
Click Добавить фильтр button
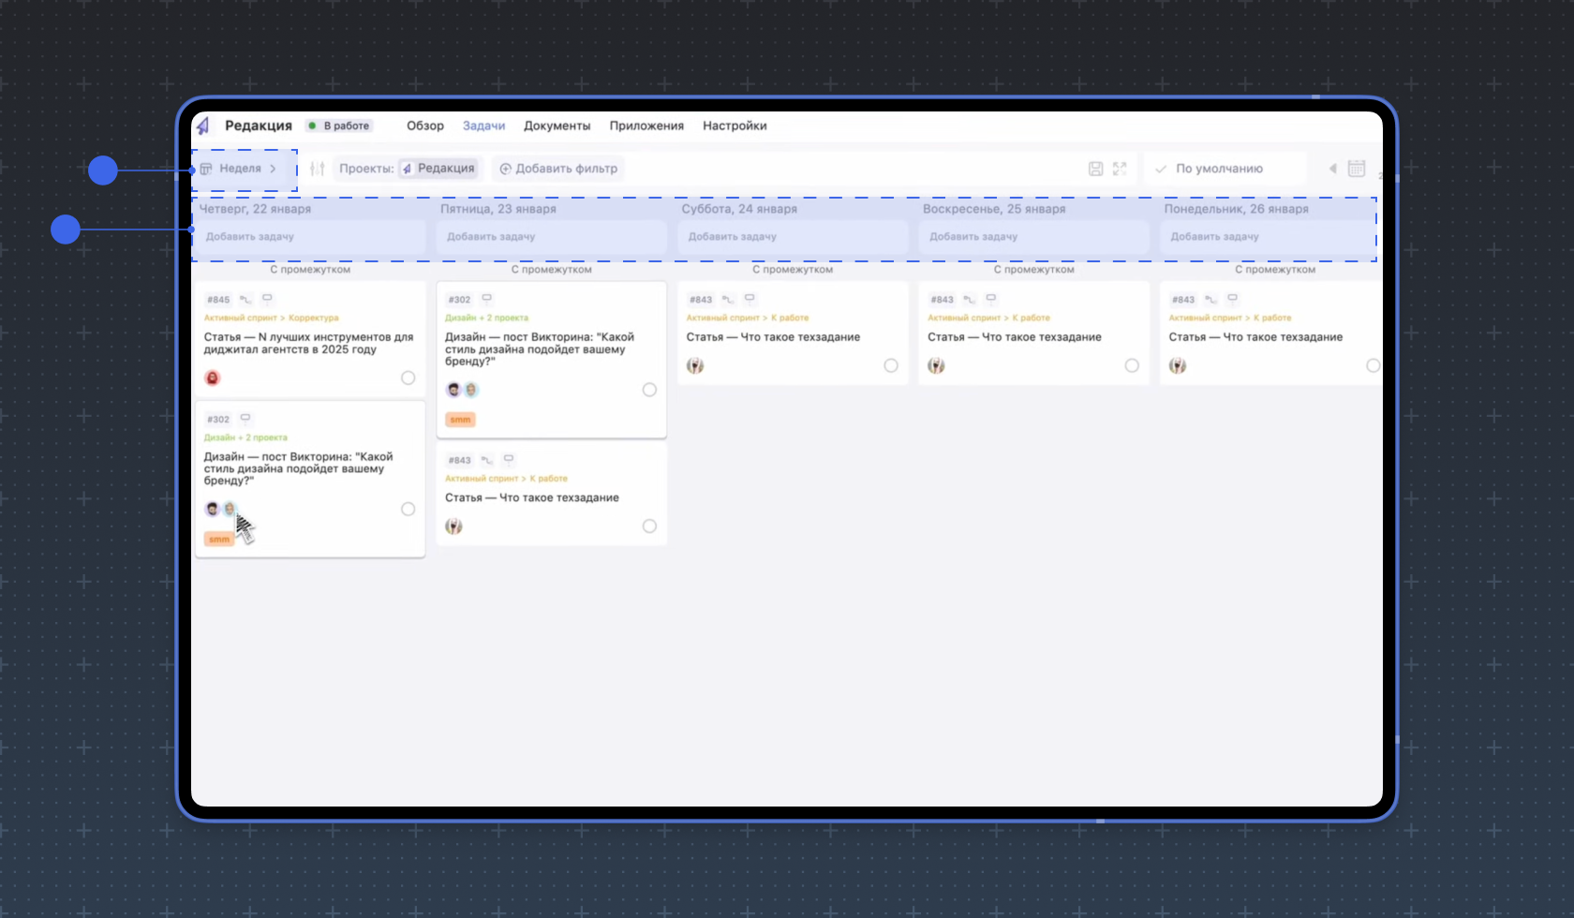558,169
